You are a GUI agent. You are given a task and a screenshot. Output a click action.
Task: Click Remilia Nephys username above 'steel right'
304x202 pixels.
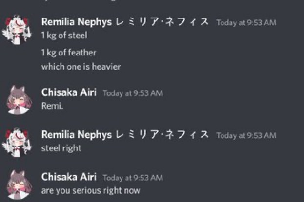click(77, 134)
